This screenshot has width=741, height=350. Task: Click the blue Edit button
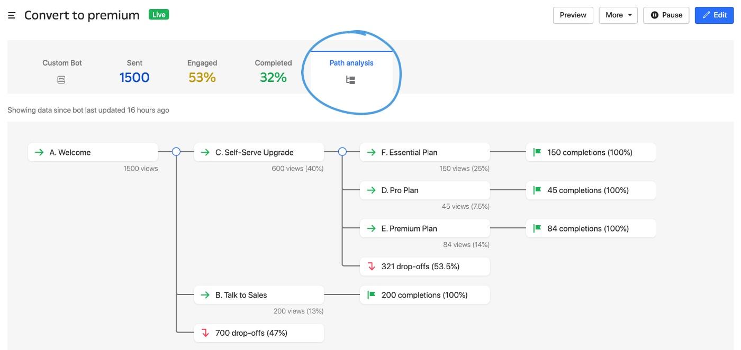click(714, 15)
